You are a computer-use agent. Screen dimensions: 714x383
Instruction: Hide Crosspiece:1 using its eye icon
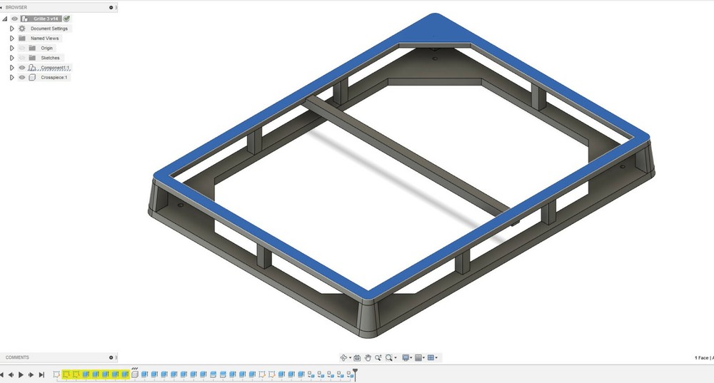22,77
